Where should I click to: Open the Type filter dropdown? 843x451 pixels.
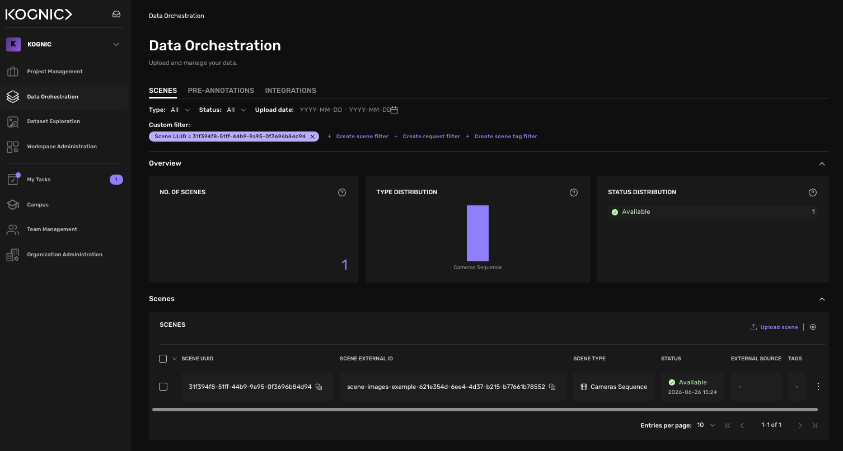coord(180,110)
